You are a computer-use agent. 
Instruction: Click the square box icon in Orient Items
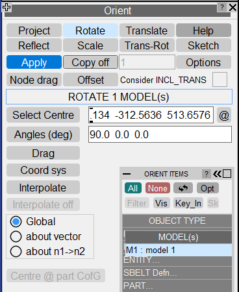click(227, 174)
